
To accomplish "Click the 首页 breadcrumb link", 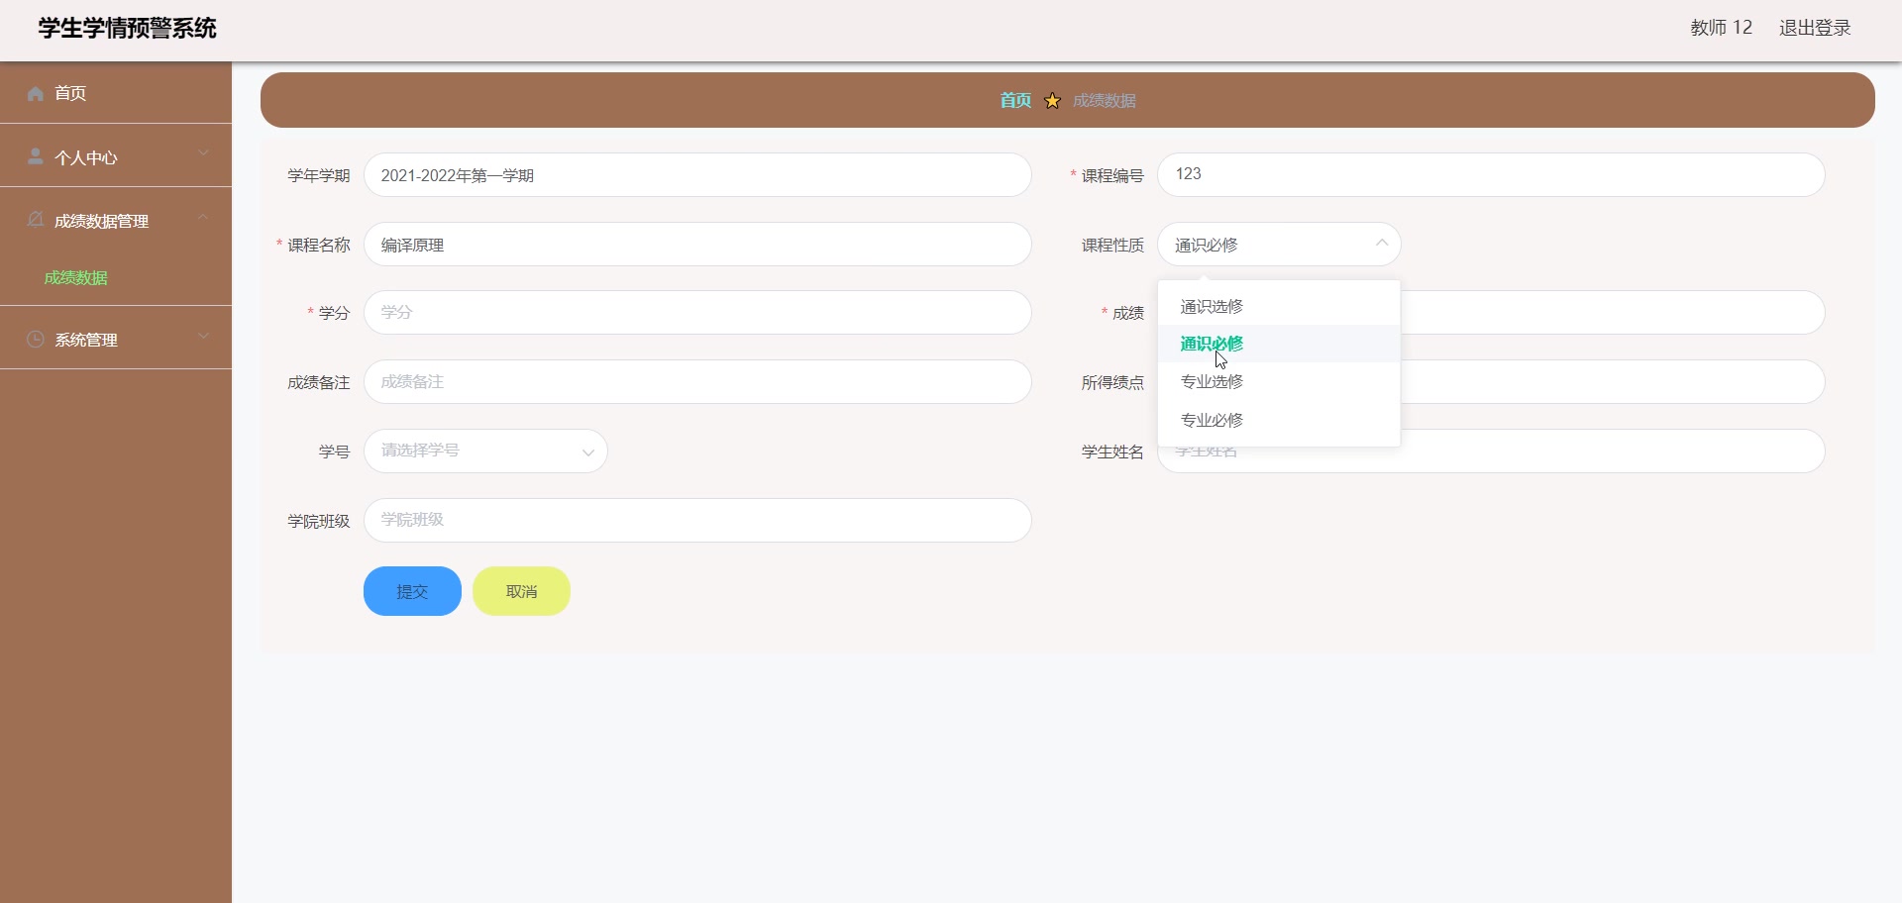I will 1015,100.
